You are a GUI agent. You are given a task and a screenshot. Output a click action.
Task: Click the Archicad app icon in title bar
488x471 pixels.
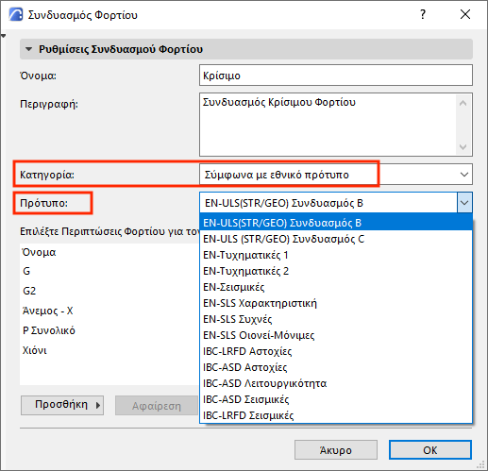(x=16, y=14)
